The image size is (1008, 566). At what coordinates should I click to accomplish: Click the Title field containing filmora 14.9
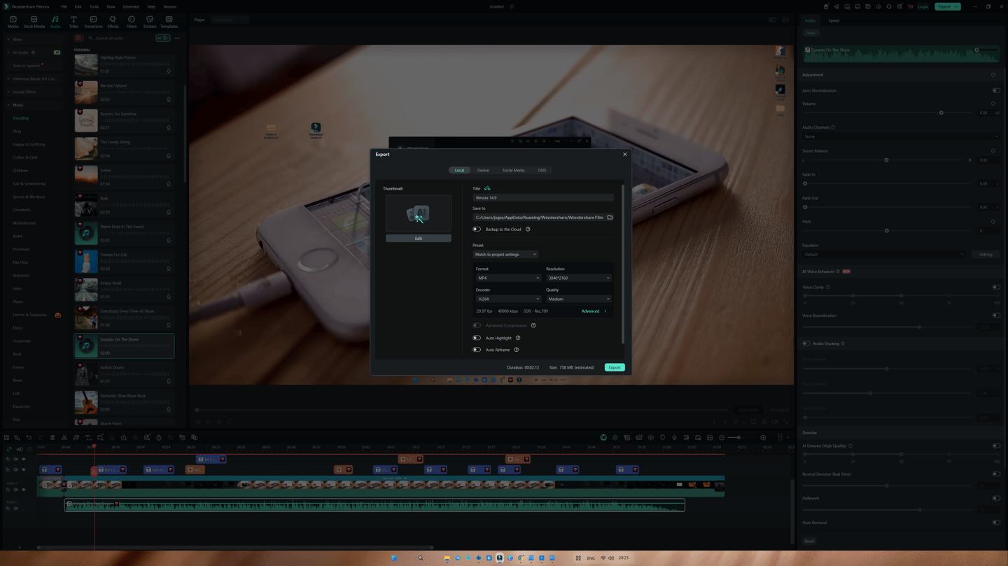pyautogui.click(x=543, y=198)
